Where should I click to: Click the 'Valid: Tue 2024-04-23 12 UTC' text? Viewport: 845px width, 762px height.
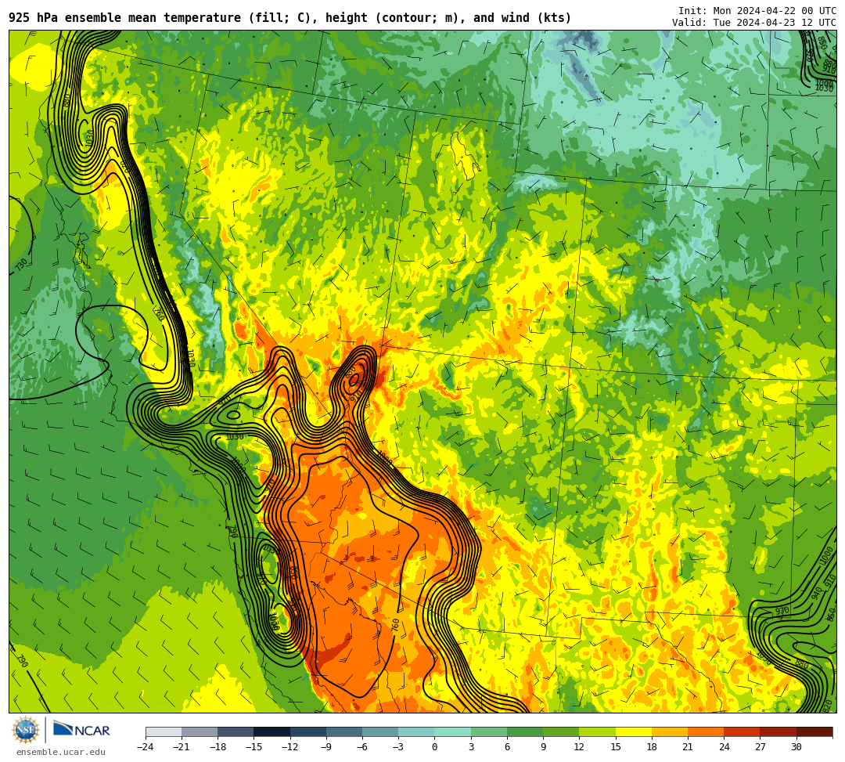pos(754,23)
